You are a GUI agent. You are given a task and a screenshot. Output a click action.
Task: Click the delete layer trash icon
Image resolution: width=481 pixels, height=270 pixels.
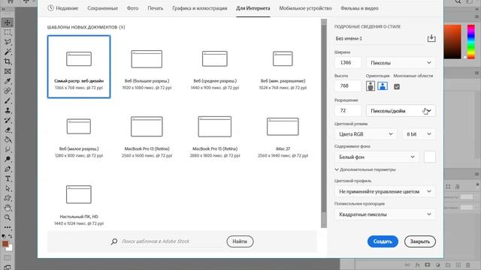pos(467,265)
